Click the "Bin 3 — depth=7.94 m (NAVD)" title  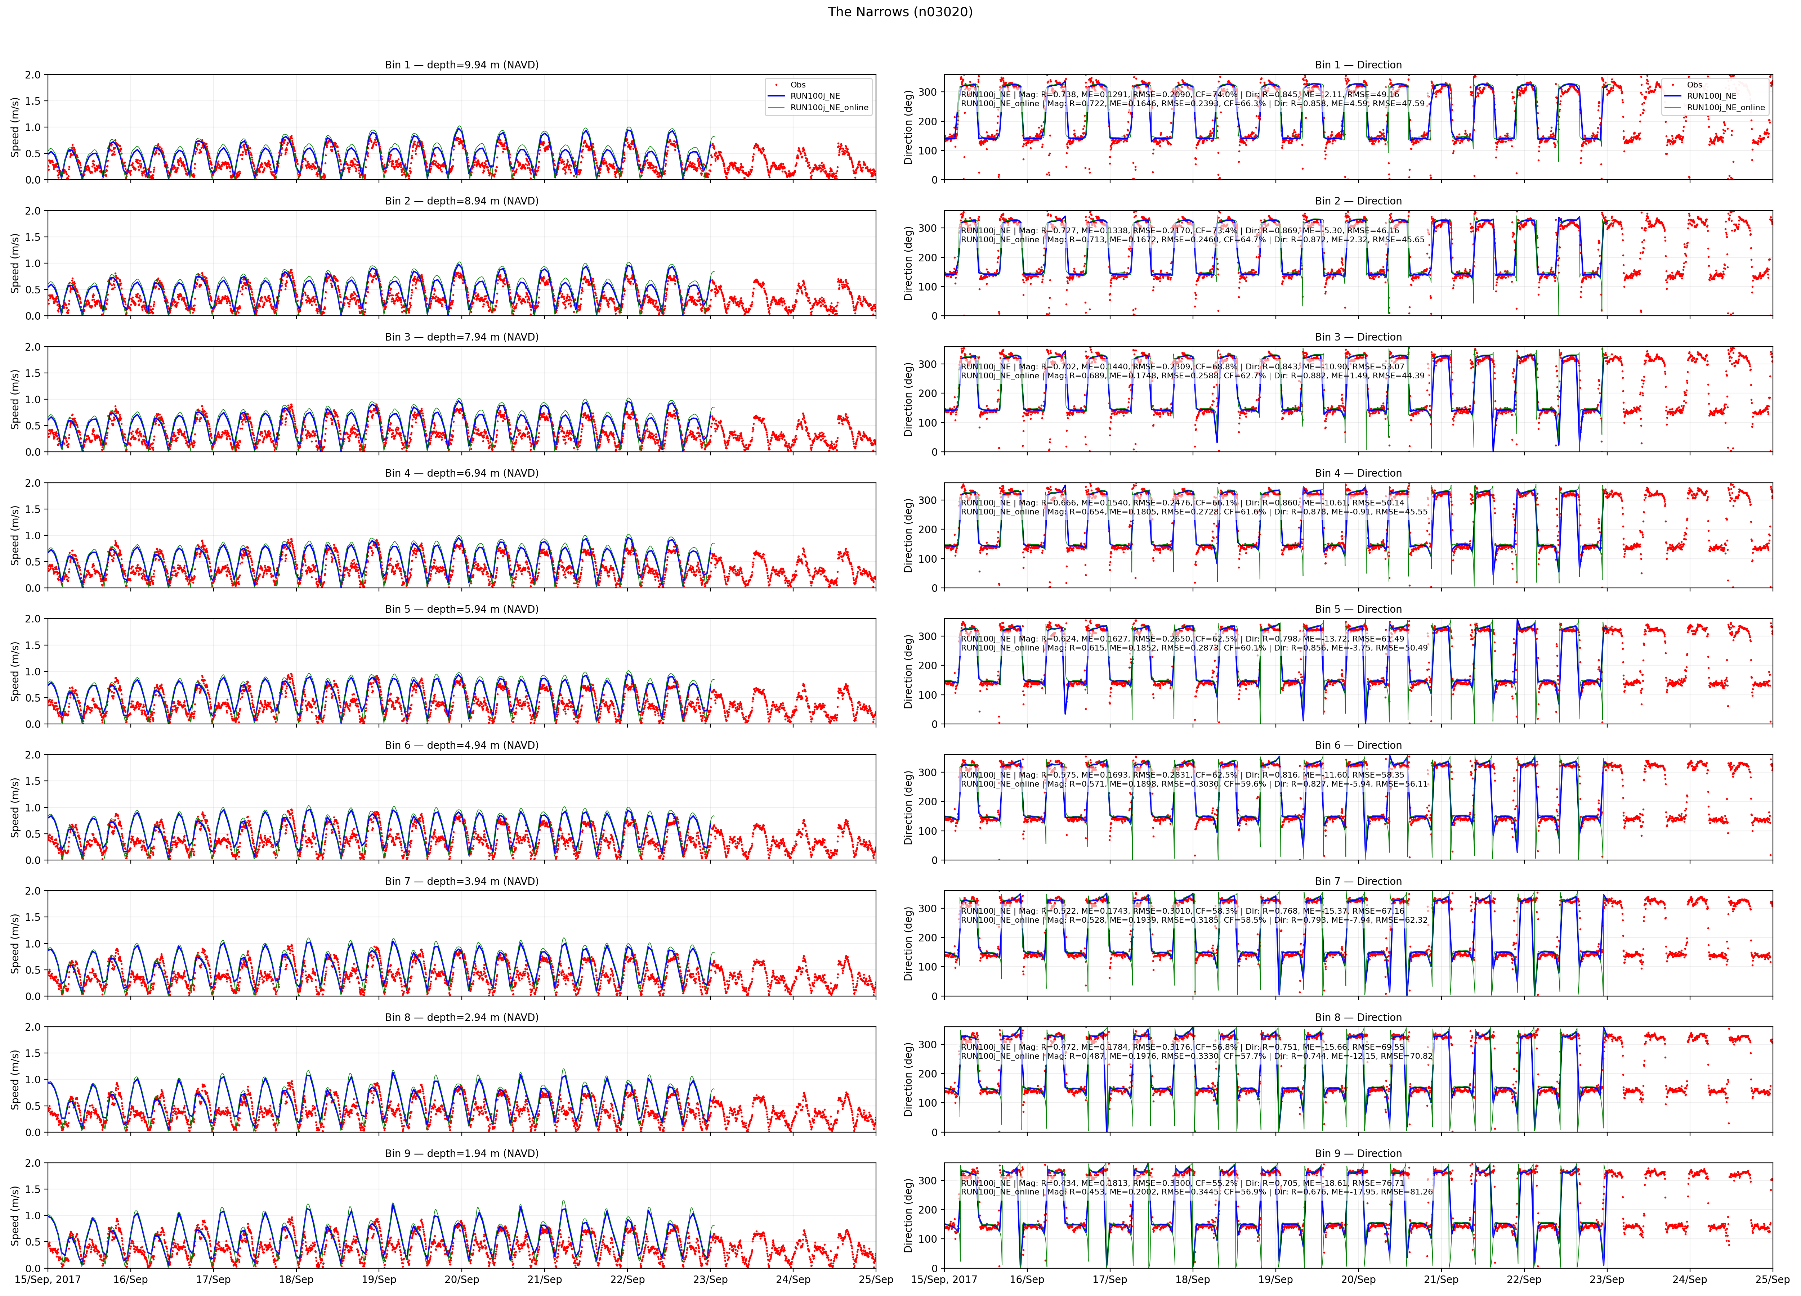click(x=461, y=337)
